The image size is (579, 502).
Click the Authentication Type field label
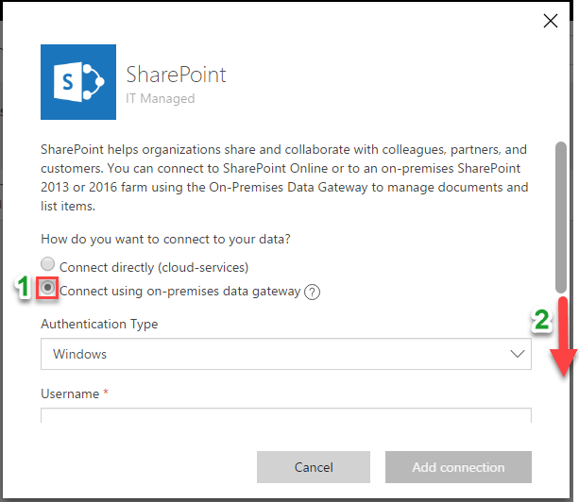(99, 324)
